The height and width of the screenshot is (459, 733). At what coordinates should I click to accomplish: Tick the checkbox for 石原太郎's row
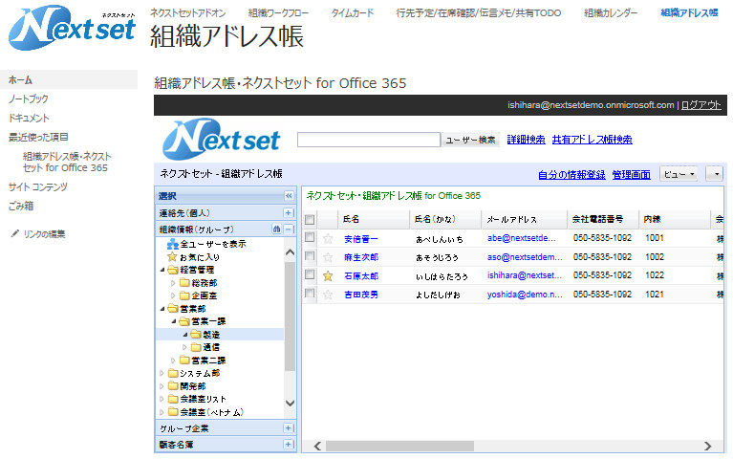click(310, 274)
